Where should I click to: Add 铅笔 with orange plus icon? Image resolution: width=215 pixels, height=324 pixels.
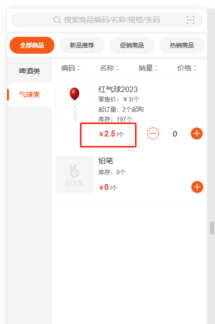point(197,187)
